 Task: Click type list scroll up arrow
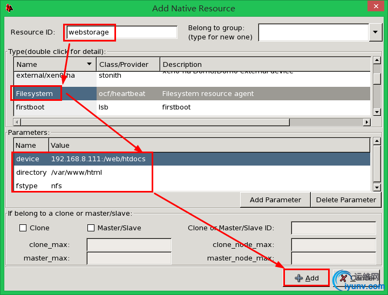tap(377, 60)
